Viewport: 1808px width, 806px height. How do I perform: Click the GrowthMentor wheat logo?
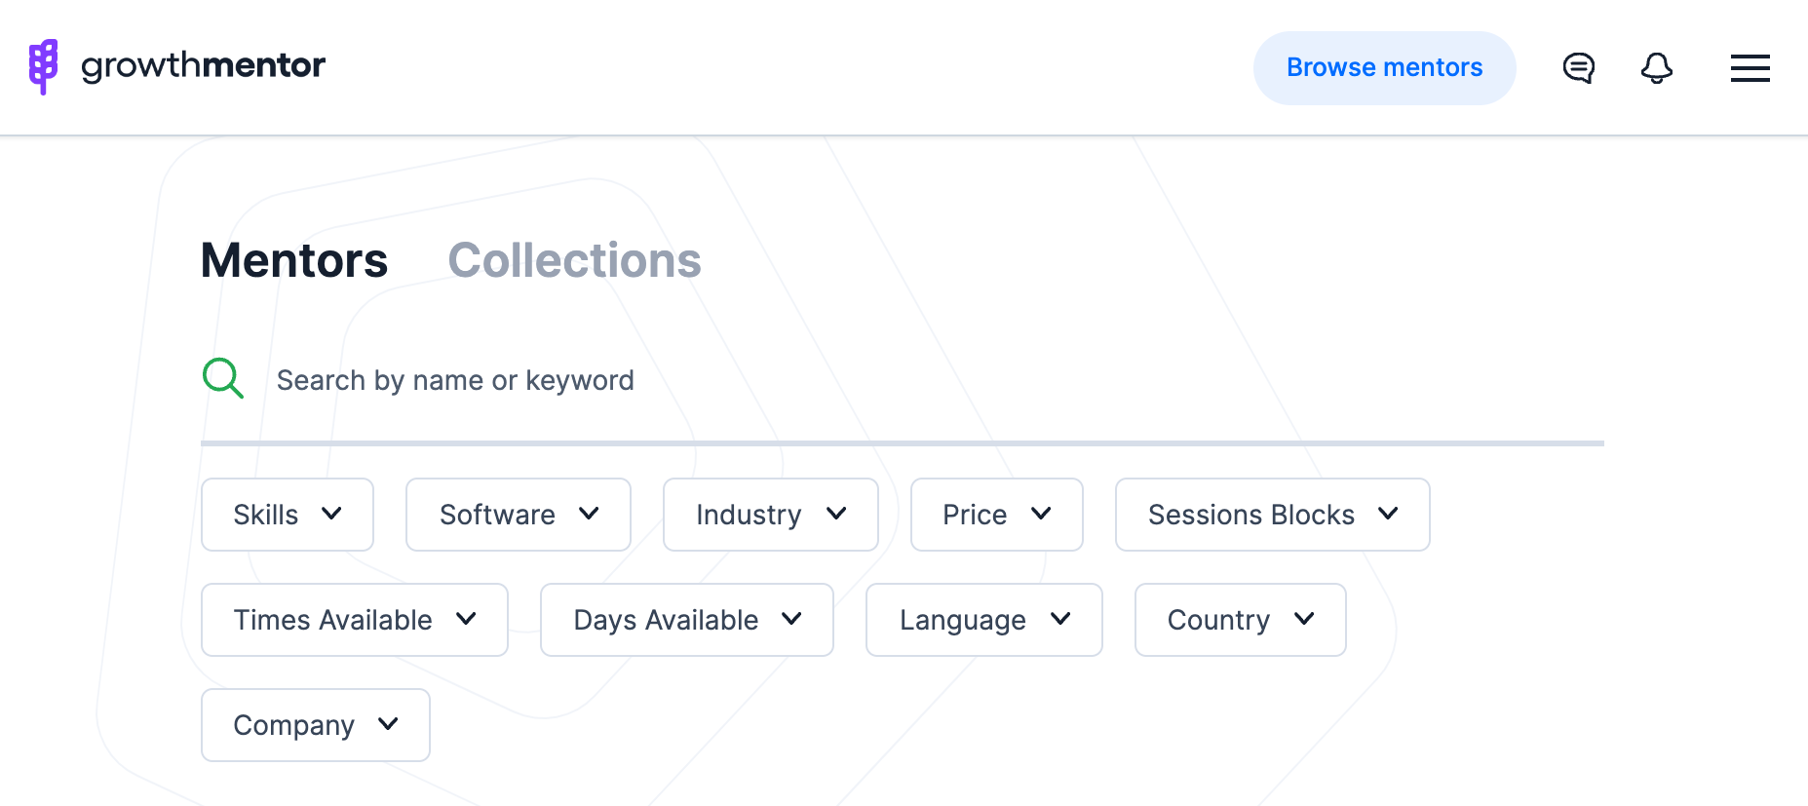[43, 66]
